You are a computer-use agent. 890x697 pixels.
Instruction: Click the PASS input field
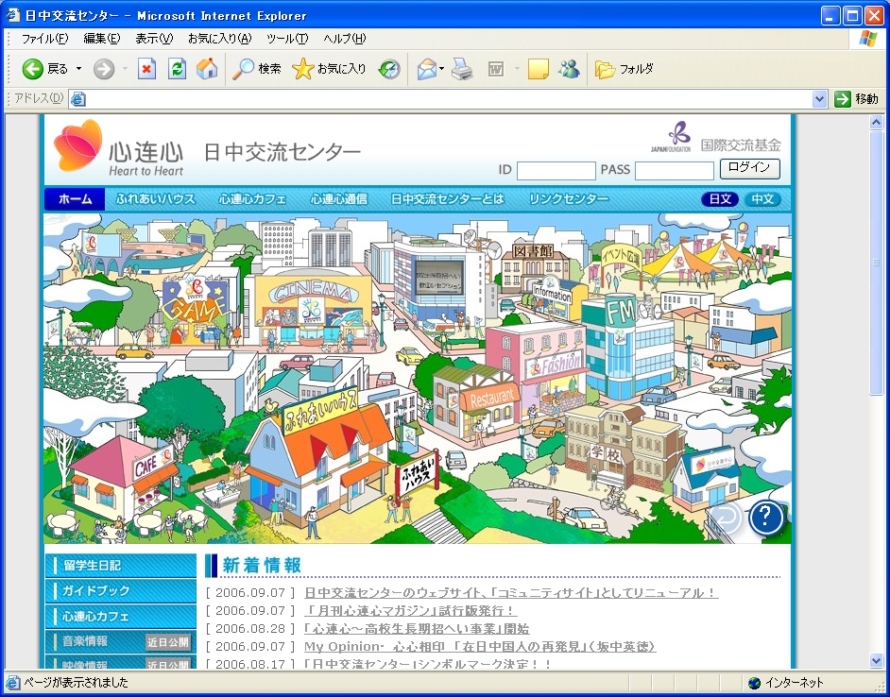pos(674,171)
